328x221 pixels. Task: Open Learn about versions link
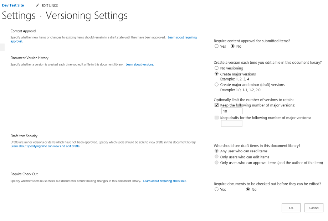point(140,64)
